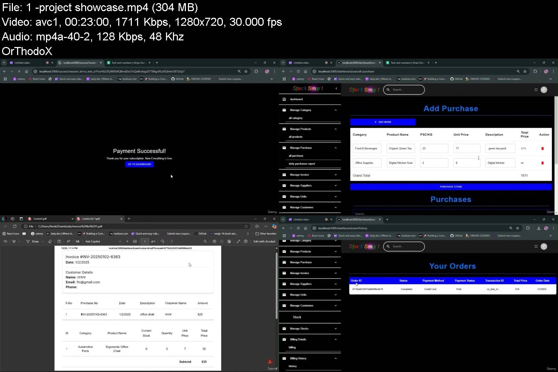
Task: Click GO TO DASHBOARD on the Payment Successful page
Action: 139,164
